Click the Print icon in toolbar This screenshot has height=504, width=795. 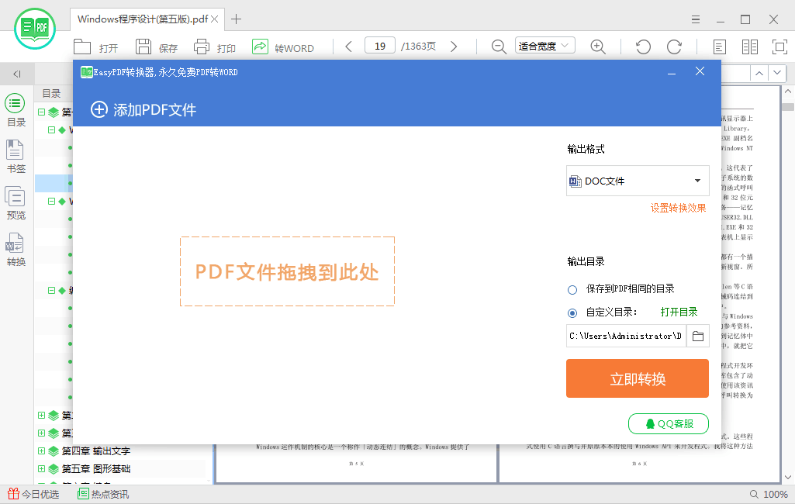pos(202,47)
